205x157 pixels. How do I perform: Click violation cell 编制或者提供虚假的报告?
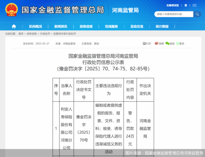coord(109,128)
